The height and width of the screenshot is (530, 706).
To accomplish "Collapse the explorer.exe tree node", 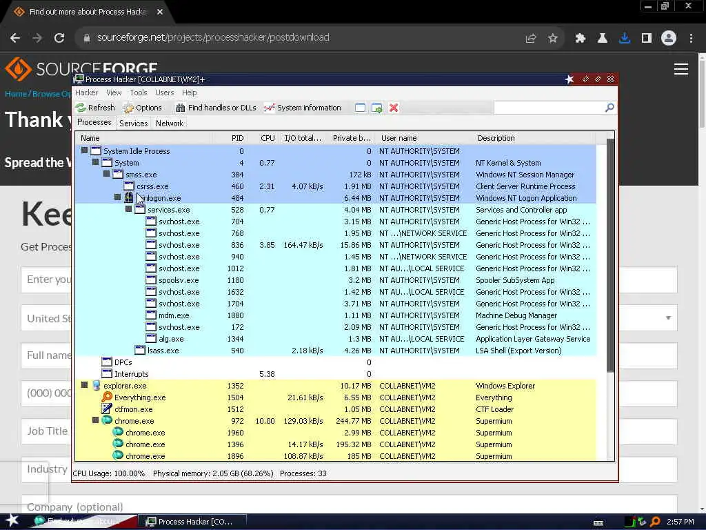I will [84, 385].
